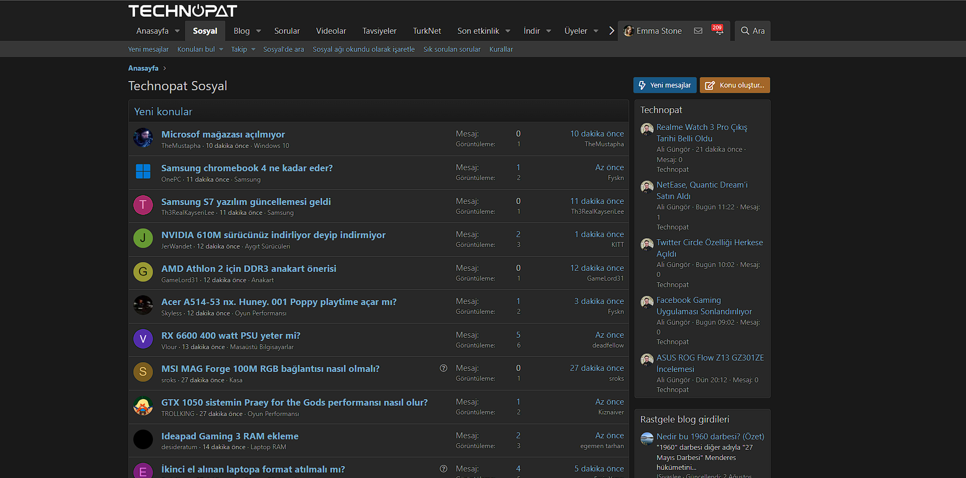Open thread AMD Athlon 2 için DDR3 anakart önerisi
This screenshot has width=966, height=478.
[x=249, y=269]
